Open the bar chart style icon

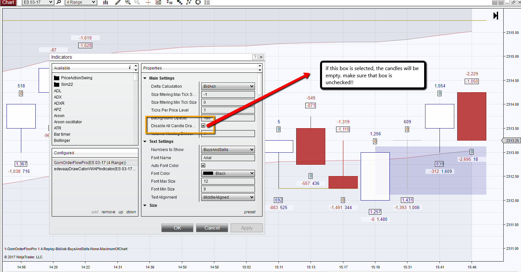[x=105, y=2]
